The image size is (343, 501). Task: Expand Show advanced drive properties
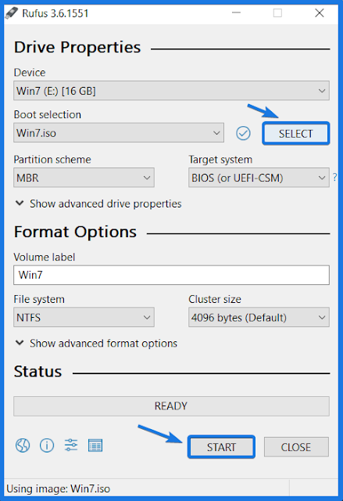tap(98, 204)
